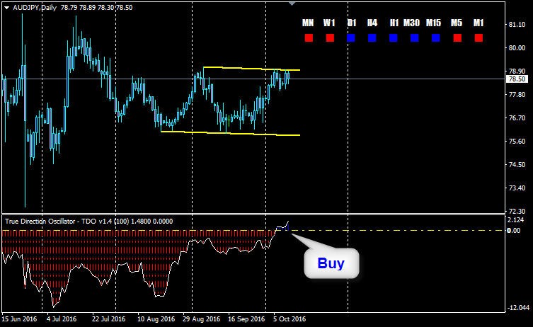The height and width of the screenshot is (327, 533).
Task: Open the AUDJPY chart dropdown arrow
Action: point(7,8)
